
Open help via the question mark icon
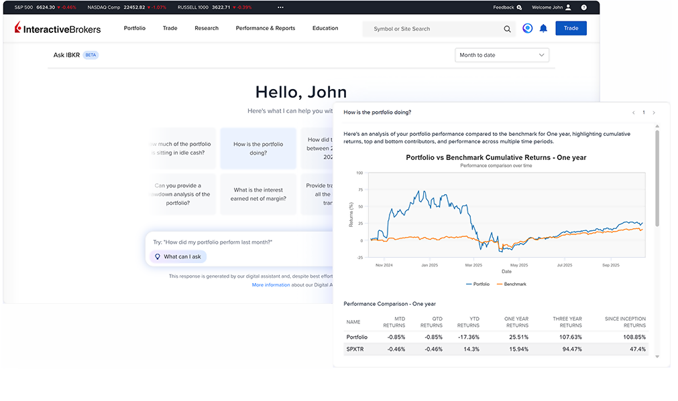tap(582, 7)
